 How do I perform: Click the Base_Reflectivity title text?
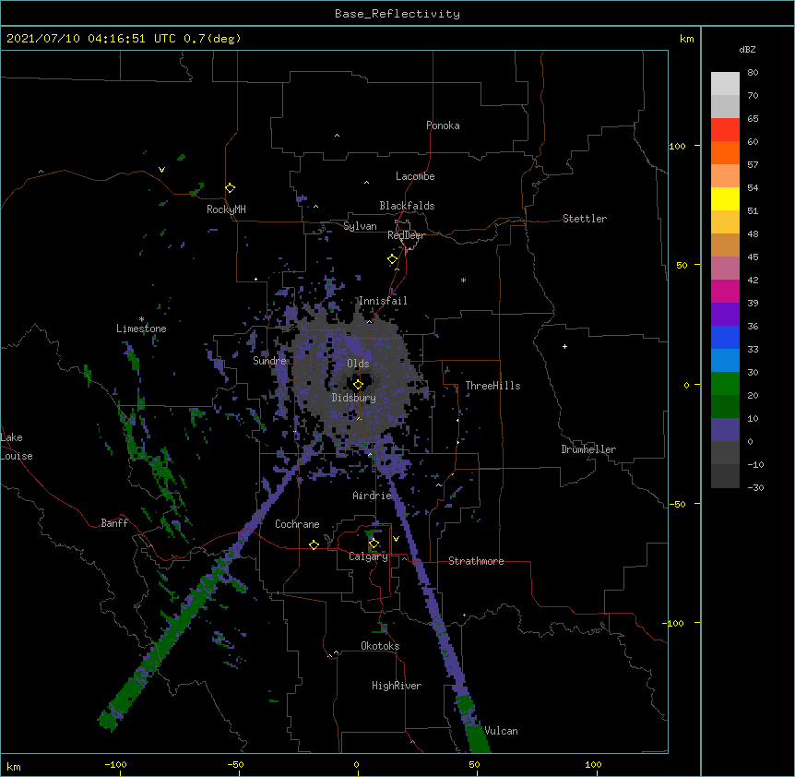[x=397, y=14]
